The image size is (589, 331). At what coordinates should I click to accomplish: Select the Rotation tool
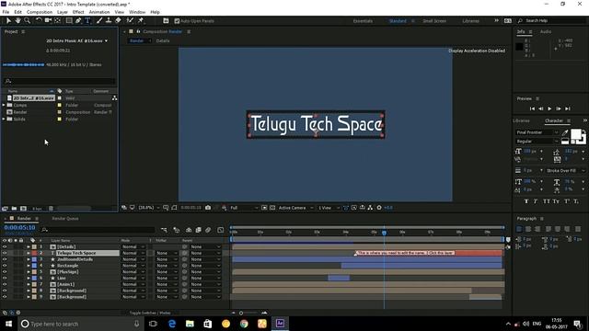point(39,20)
